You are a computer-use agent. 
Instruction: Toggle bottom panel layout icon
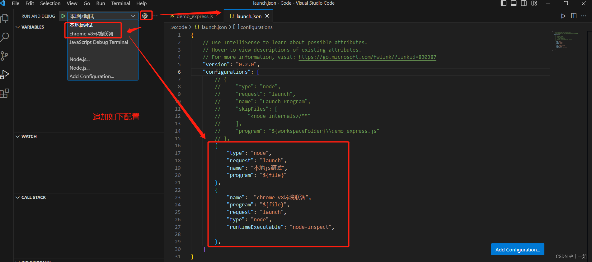(x=514, y=3)
